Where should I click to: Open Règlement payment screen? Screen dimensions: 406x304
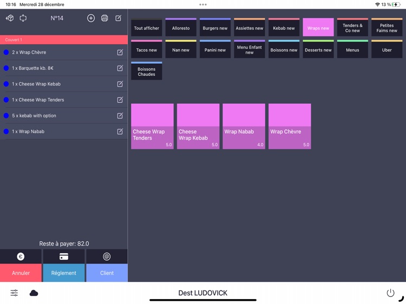click(x=64, y=273)
